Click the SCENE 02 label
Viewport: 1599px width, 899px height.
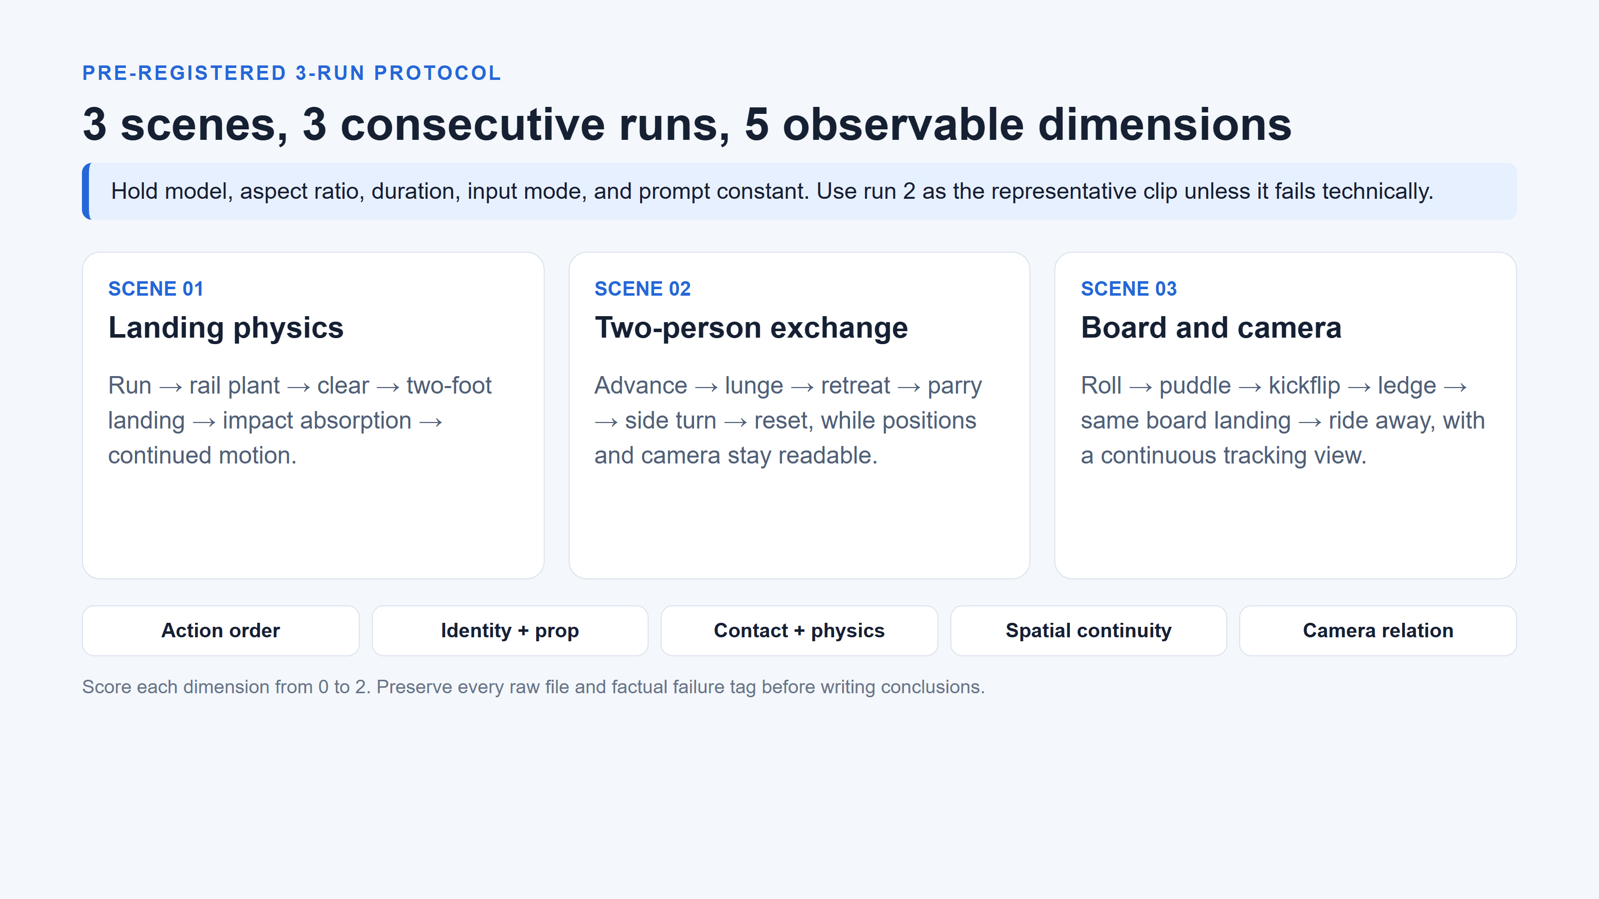pos(643,289)
